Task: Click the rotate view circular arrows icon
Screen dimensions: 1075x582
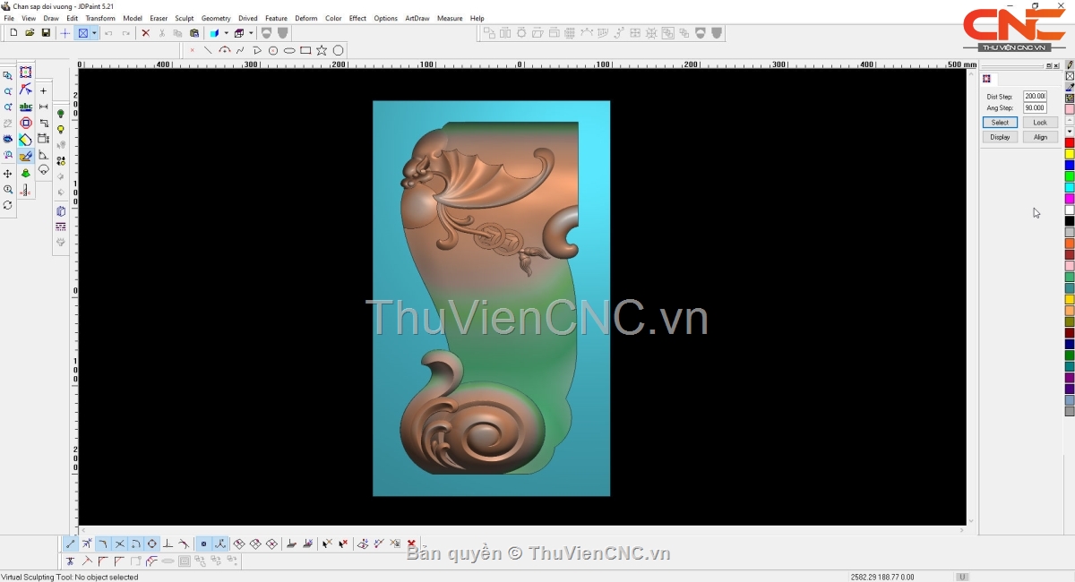Action: point(8,206)
